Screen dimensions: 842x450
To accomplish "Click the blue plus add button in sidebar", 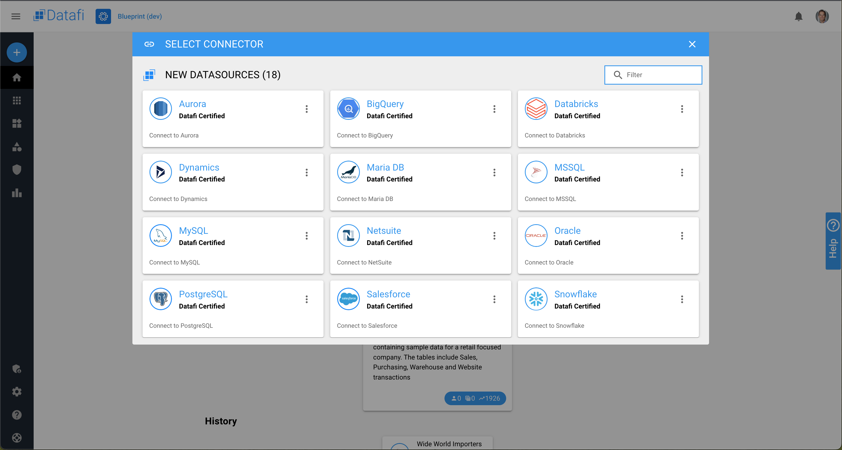I will click(x=17, y=52).
